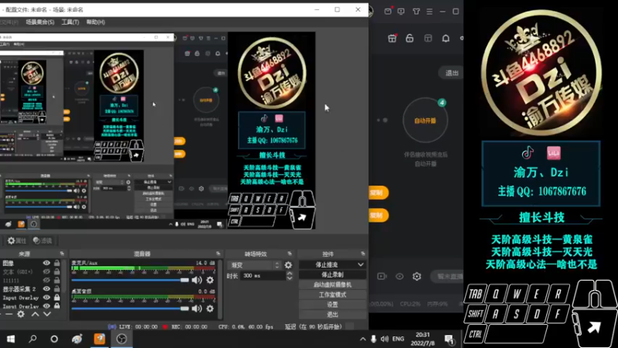Toggle lock on 显示器采集 2 source

pos(57,288)
